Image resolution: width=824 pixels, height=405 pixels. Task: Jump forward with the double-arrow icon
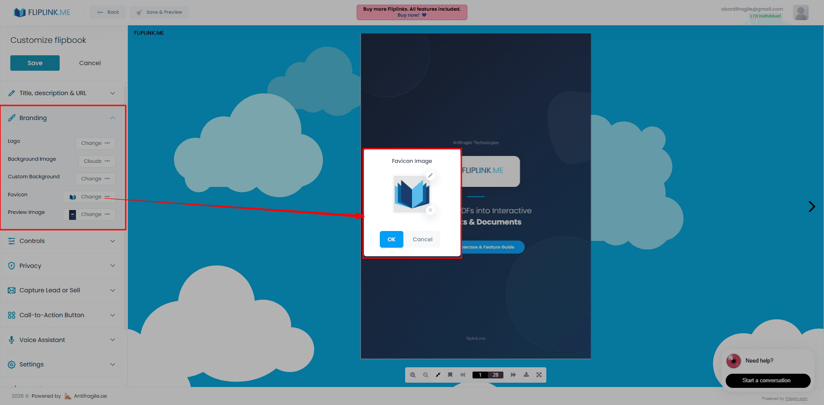[513, 375]
